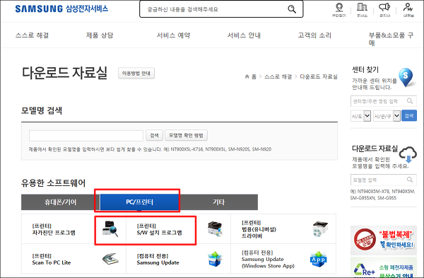Open the Scan To PC Lite scanner icon
Image resolution: width=424 pixels, height=278 pixels.
(110, 259)
